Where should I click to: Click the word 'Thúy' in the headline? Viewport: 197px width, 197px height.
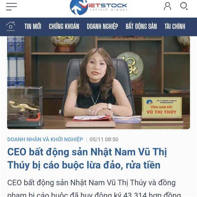pos(18,165)
